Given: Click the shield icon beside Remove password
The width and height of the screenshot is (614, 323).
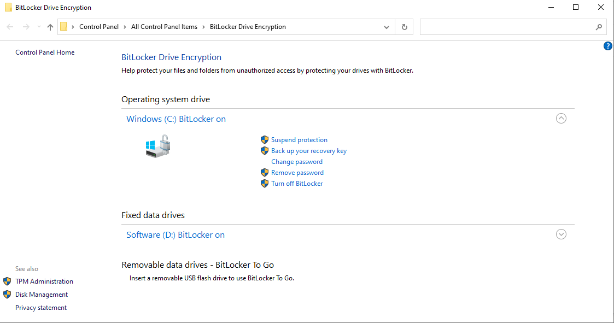Looking at the screenshot, I should point(265,173).
